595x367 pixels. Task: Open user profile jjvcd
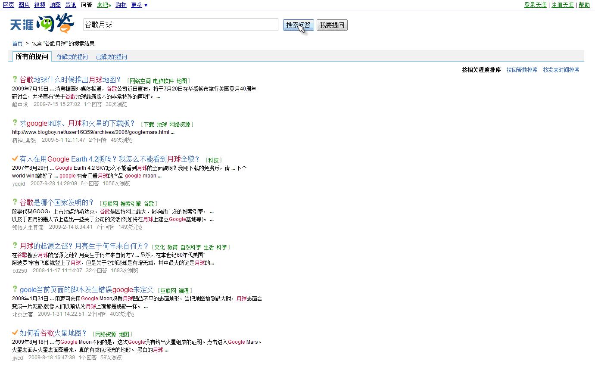click(18, 358)
